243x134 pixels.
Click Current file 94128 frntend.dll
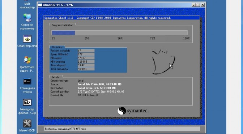pyautogui.click(x=88, y=95)
